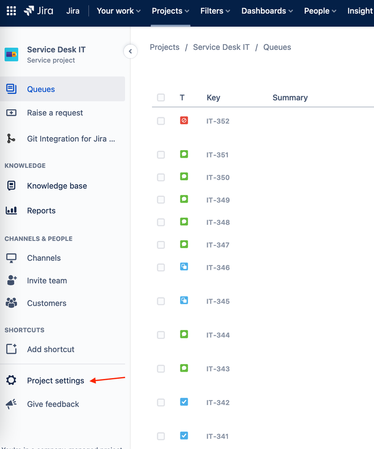Click the blue issue type icon for IT-346
374x449 pixels.
point(184,267)
